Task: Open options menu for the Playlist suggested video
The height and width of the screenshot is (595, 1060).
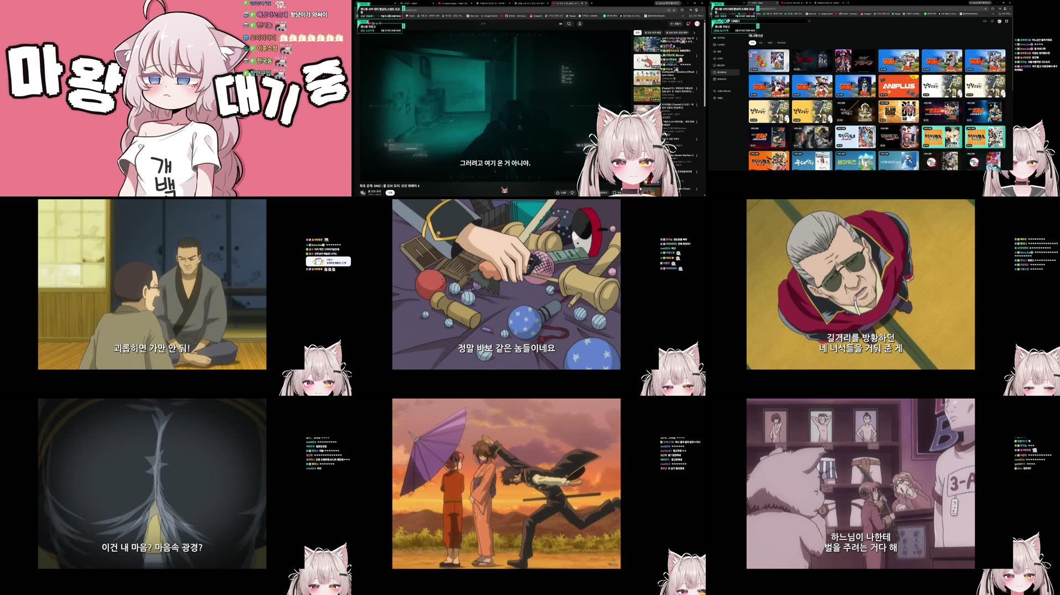Action: (x=697, y=90)
